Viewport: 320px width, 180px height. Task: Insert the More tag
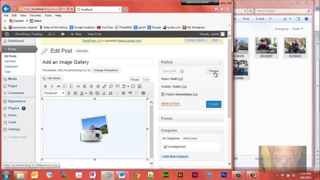coord(117,86)
